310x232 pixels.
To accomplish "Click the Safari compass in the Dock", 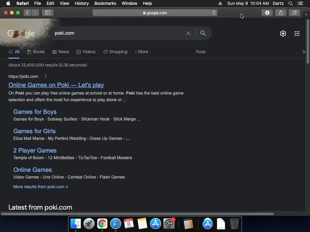I will click(115, 224).
